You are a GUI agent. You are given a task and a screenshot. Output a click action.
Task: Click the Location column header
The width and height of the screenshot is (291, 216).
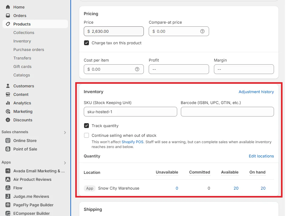pyautogui.click(x=92, y=172)
